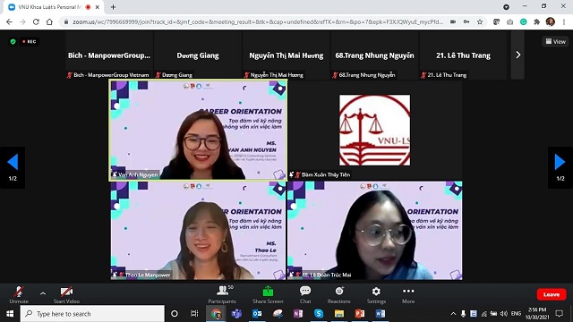
Task: Toggle the Unmute microphone button
Action: tap(19, 294)
